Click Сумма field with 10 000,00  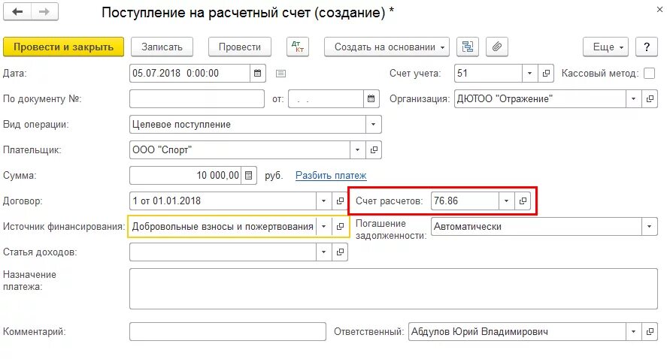point(186,175)
